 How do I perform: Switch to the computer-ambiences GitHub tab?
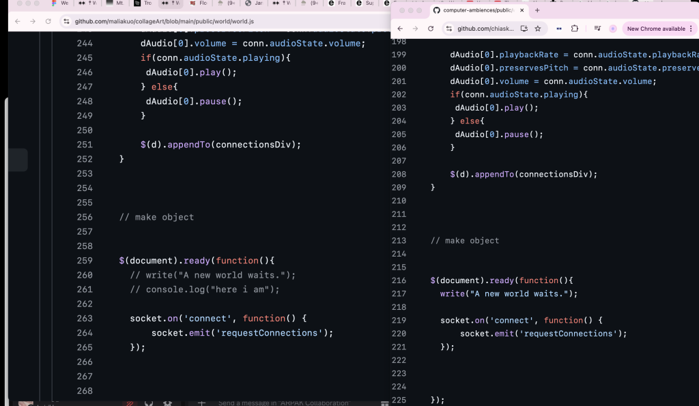[x=478, y=10]
